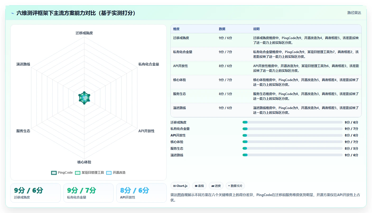The image size is (372, 213).
Task: Open the 迁移成熟度 stat card showing 9分 / 6分
Action: pyautogui.click(x=35, y=193)
